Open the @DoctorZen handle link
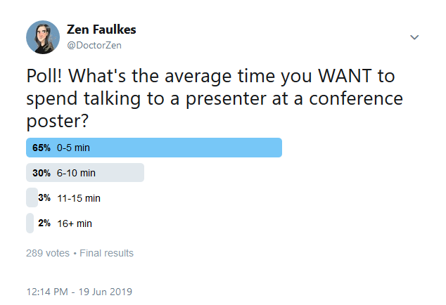Viewport: 446px width, 305px height. click(x=94, y=45)
